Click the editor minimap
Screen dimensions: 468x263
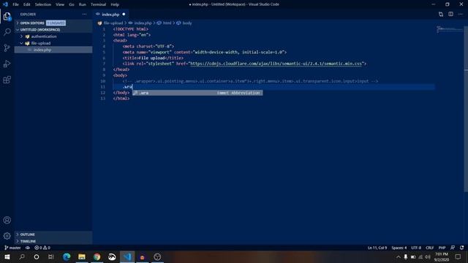coord(450,29)
